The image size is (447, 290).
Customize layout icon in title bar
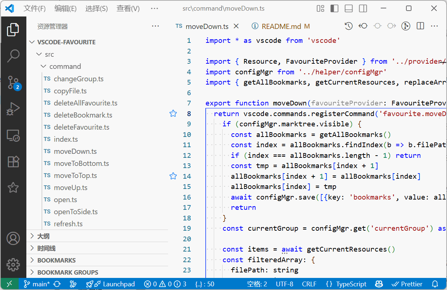click(320, 8)
